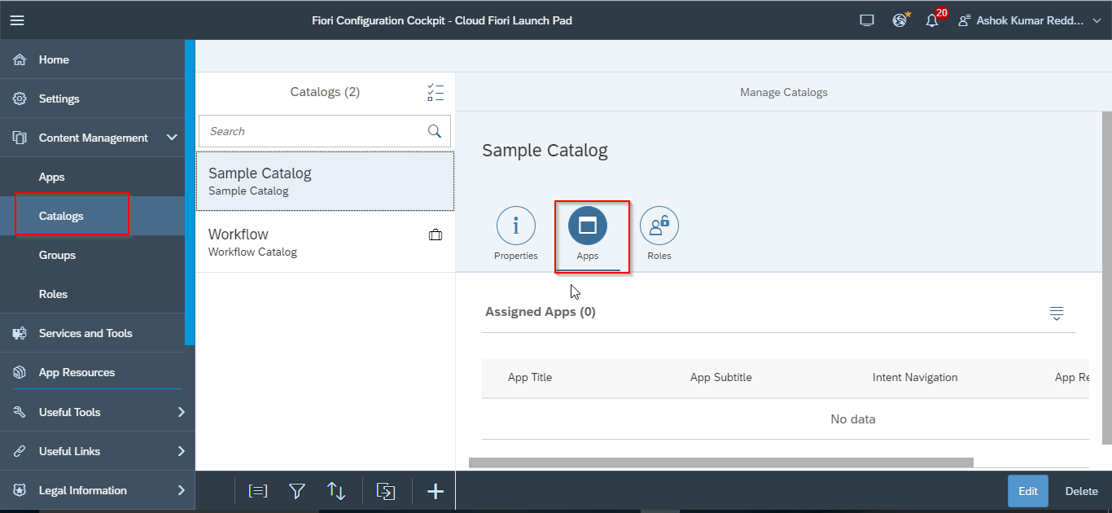The height and width of the screenshot is (513, 1112).
Task: Click the sort arrows icon
Action: [x=336, y=491]
